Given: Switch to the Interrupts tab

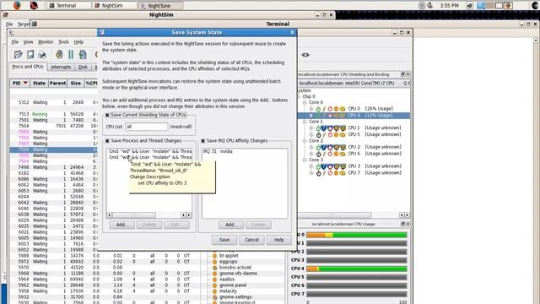Looking at the screenshot, I should (61, 68).
